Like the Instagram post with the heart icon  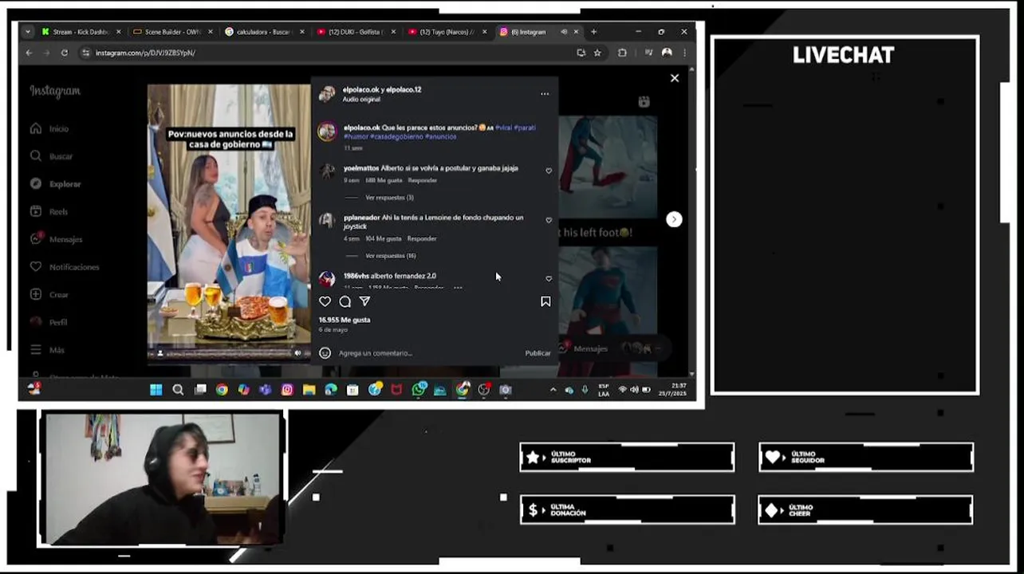point(325,301)
